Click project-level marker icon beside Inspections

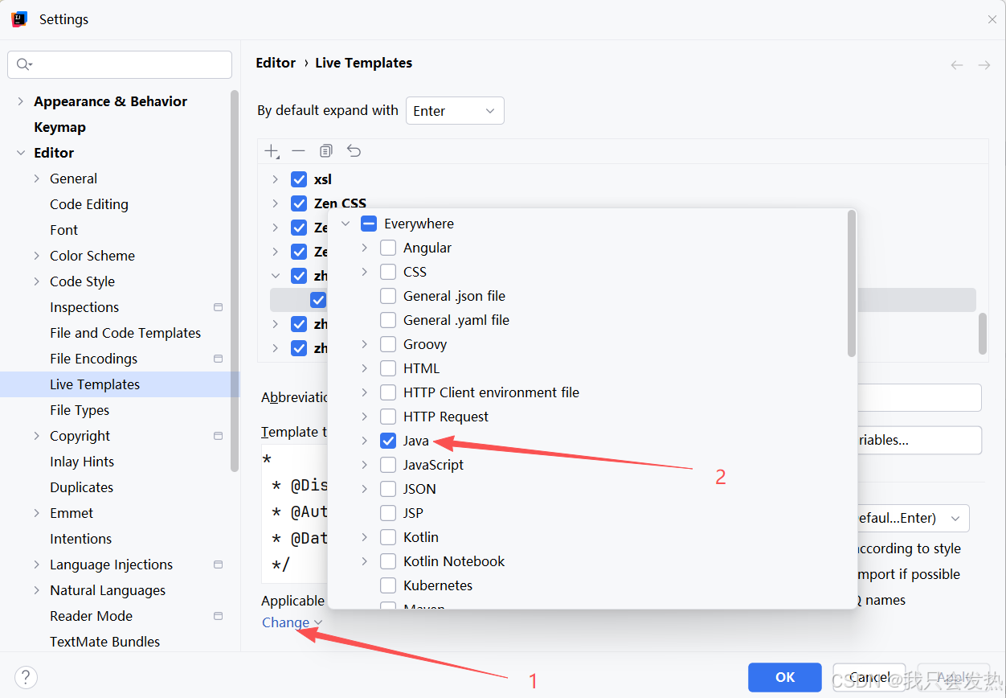[218, 307]
